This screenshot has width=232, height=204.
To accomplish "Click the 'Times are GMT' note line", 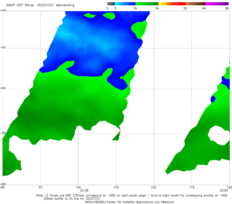I will (x=132, y=196).
